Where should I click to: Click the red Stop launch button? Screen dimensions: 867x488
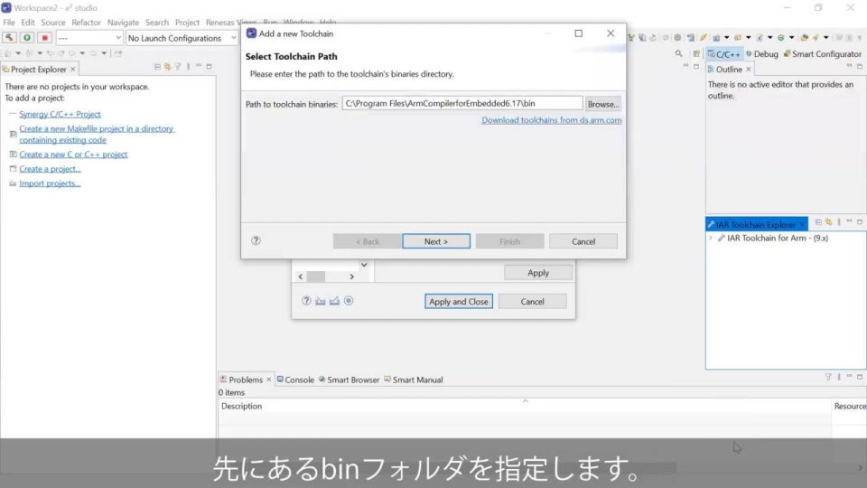click(45, 38)
